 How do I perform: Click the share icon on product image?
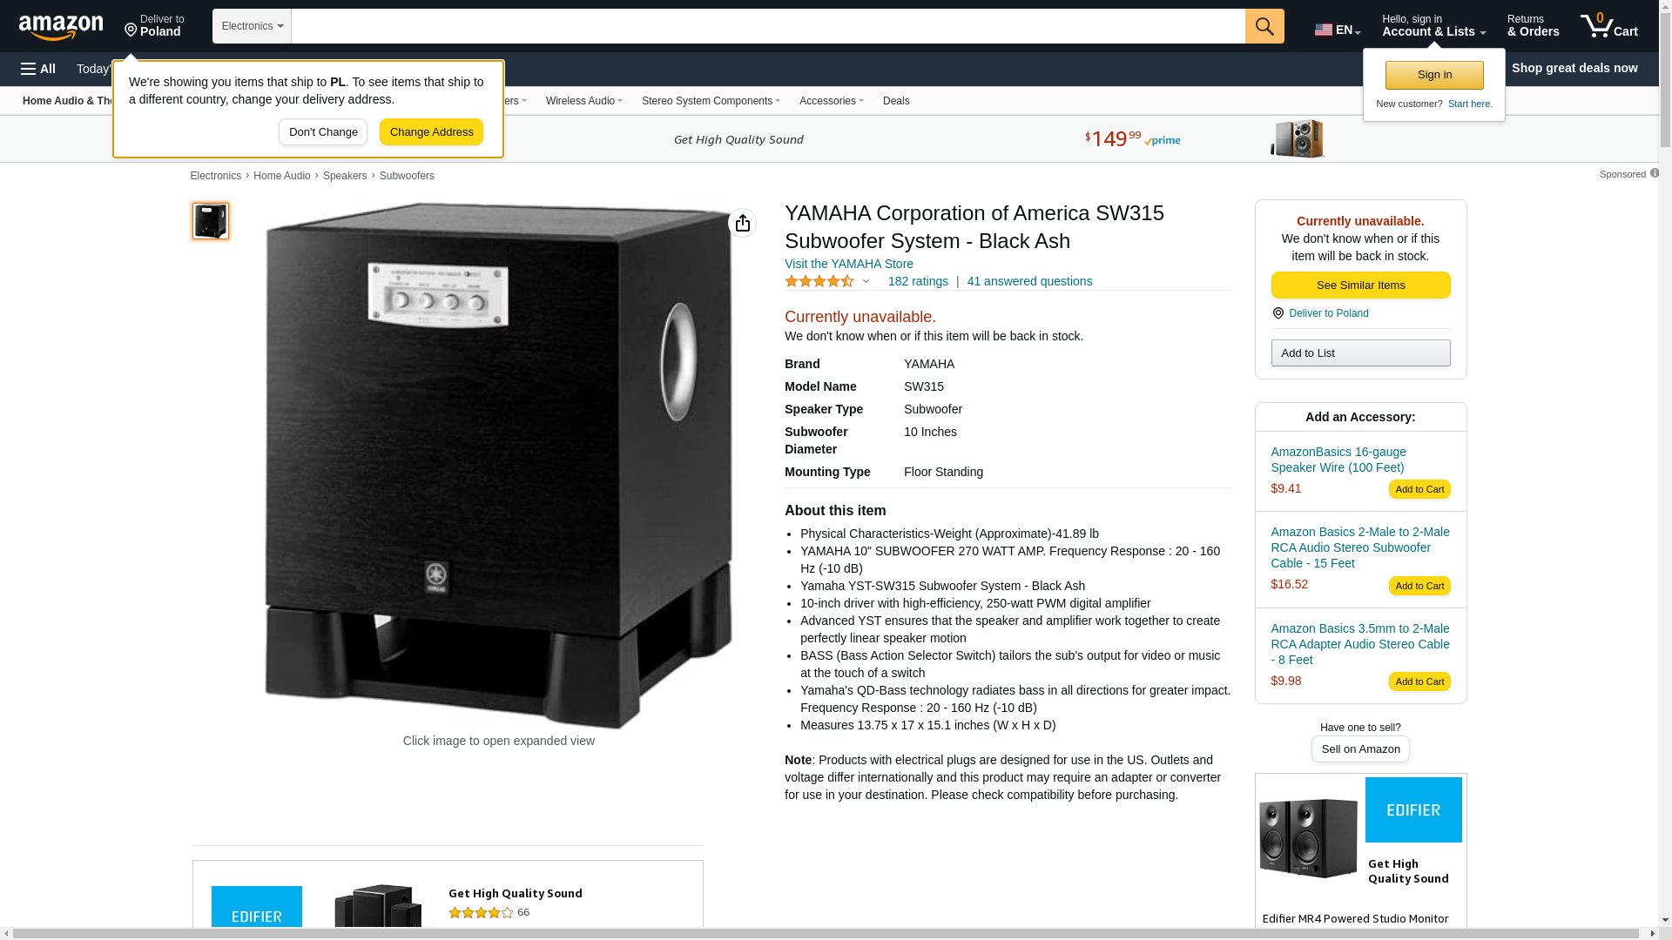[742, 223]
